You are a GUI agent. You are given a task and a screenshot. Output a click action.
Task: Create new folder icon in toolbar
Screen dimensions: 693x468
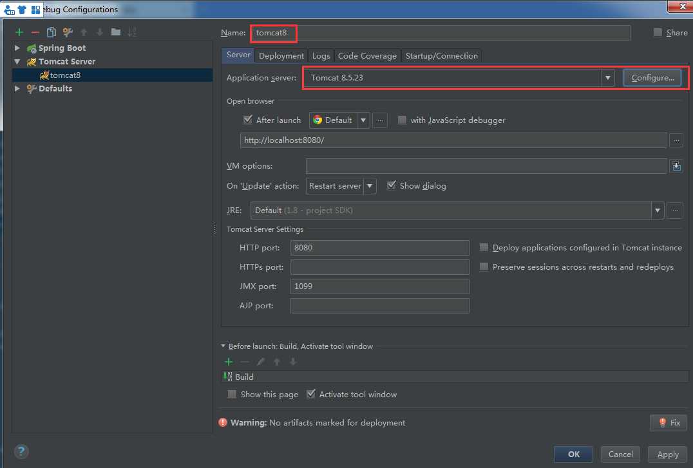(x=116, y=32)
